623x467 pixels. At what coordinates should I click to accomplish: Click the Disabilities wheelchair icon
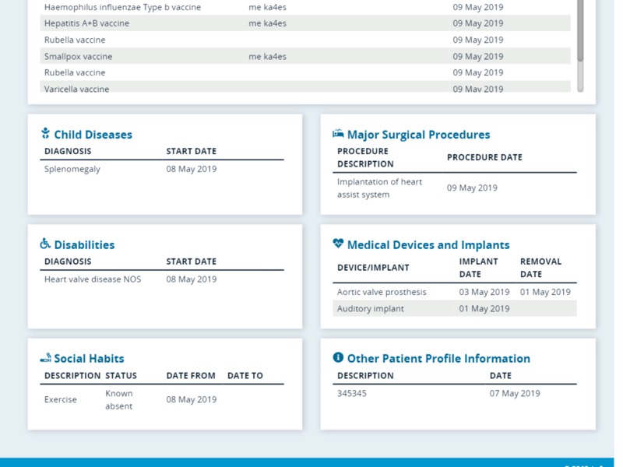point(45,244)
